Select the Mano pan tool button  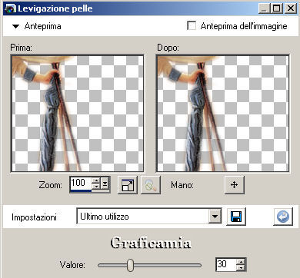pos(235,184)
